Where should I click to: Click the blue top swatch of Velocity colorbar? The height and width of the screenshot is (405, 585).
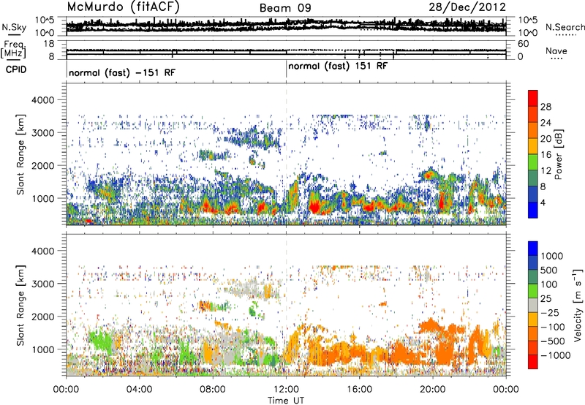pyautogui.click(x=533, y=249)
